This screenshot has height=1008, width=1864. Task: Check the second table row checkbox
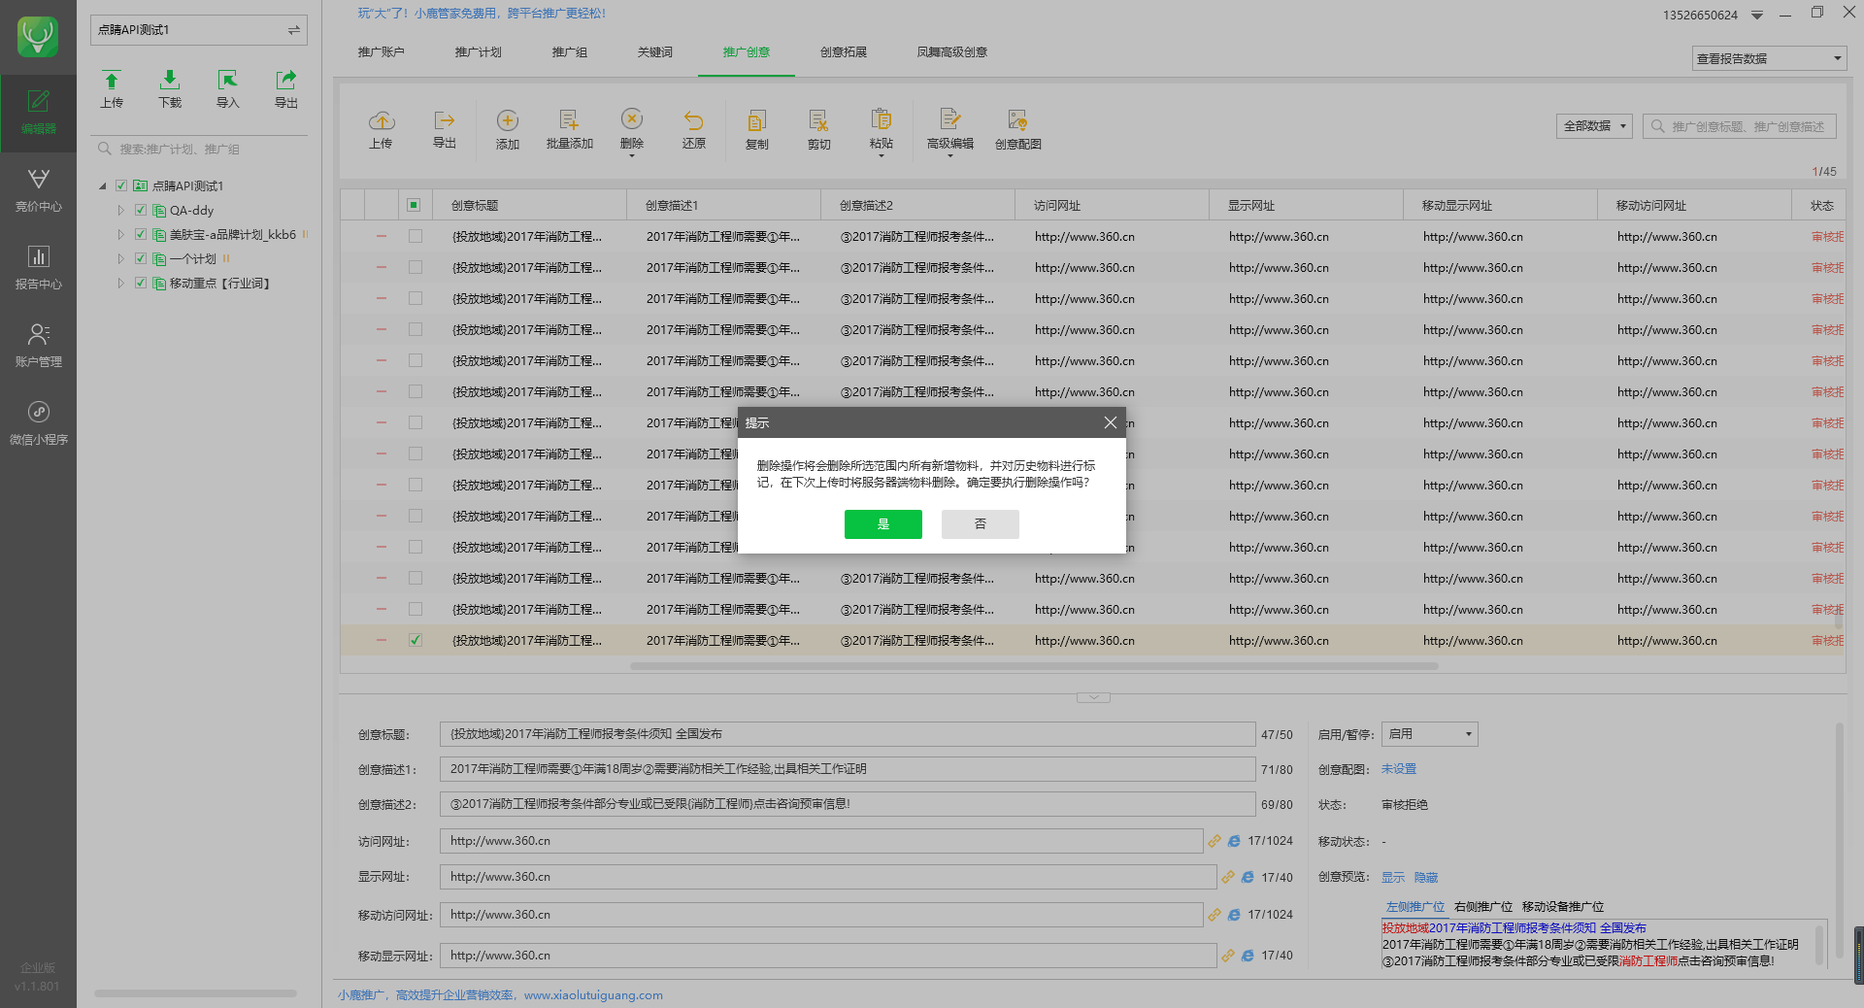416,267
